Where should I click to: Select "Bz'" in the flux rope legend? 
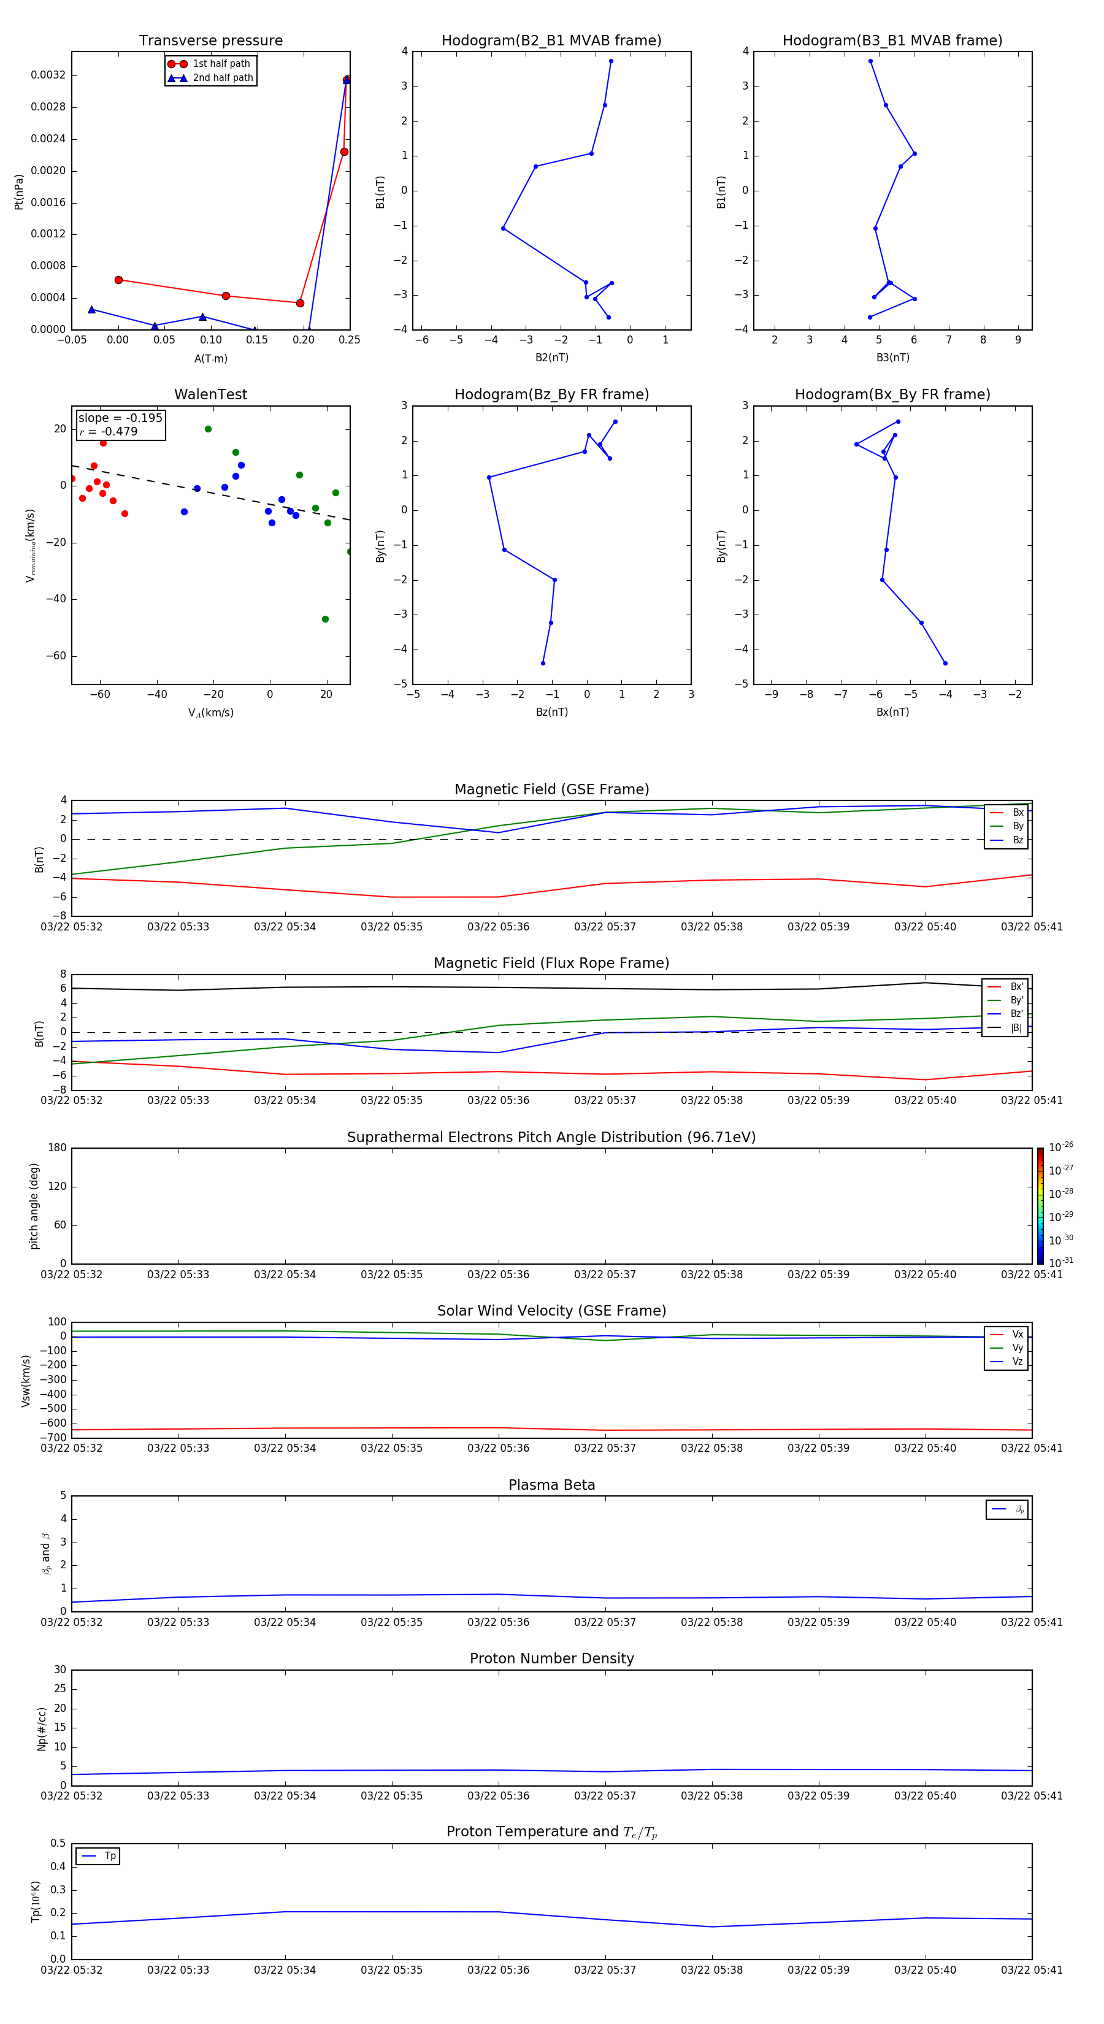pyautogui.click(x=1005, y=1014)
